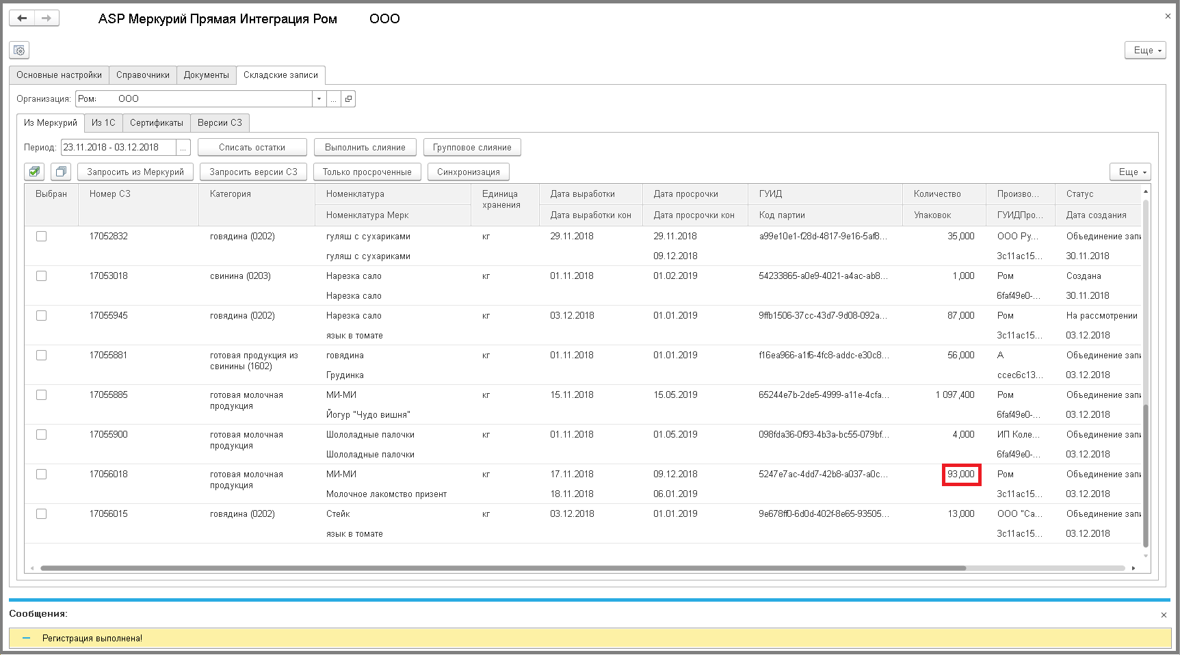Viewport: 1180px width, 655px height.
Task: Click the Дата выработки column header
Action: (x=591, y=194)
